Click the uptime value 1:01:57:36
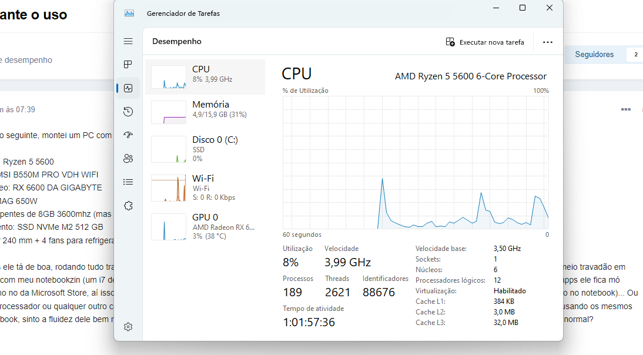 (309, 322)
